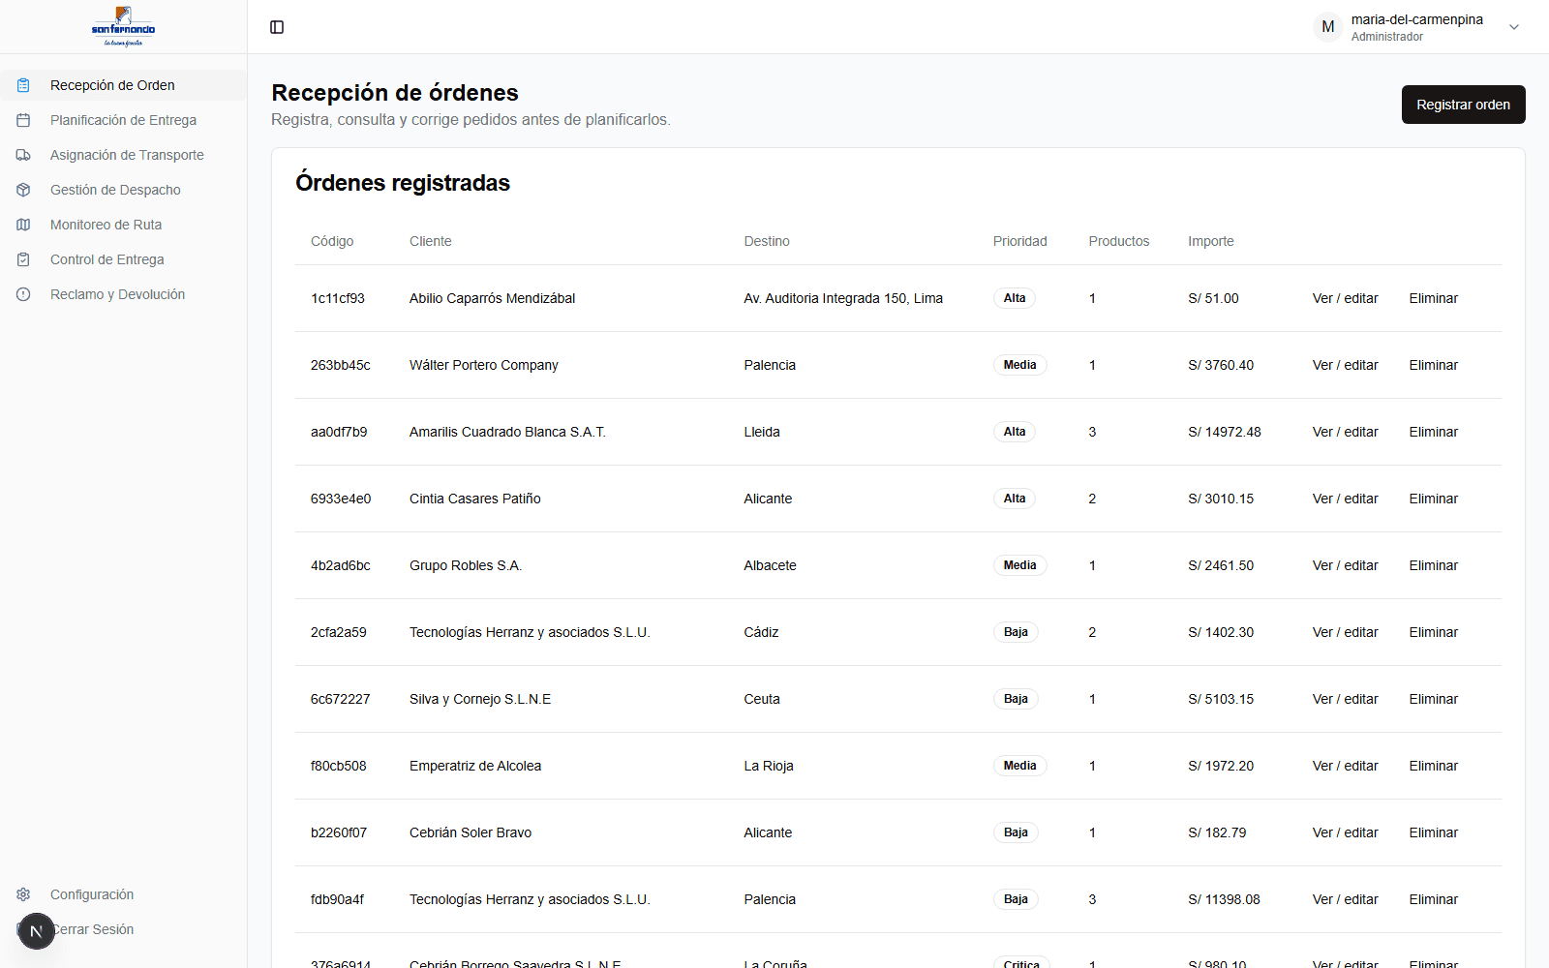Click the San Fernando logo
The image size is (1549, 968).
(123, 27)
